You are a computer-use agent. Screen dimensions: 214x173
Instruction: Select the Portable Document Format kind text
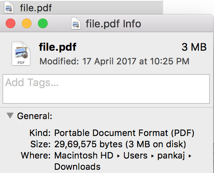[x=124, y=133]
